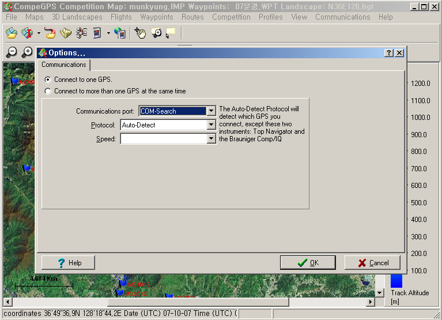Click the 1200.0 altitude scale label
Image resolution: width=442 pixels, height=320 pixels.
421,84
